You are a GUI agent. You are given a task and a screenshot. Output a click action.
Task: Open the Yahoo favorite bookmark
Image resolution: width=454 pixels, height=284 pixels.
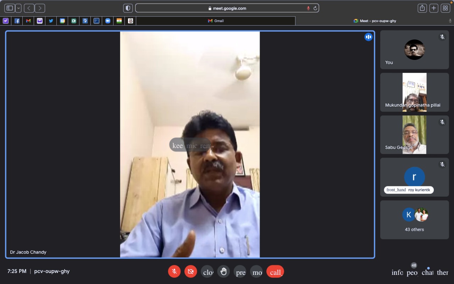pyautogui.click(x=6, y=21)
